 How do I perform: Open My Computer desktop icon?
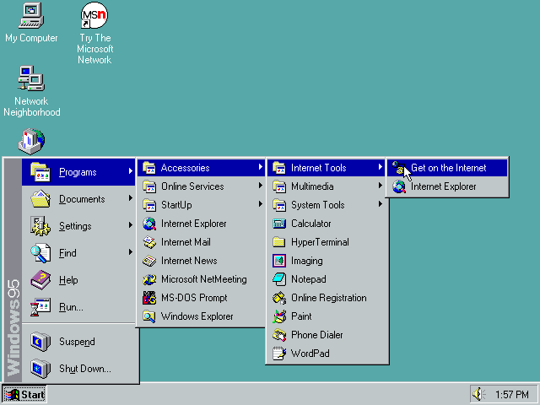click(31, 23)
